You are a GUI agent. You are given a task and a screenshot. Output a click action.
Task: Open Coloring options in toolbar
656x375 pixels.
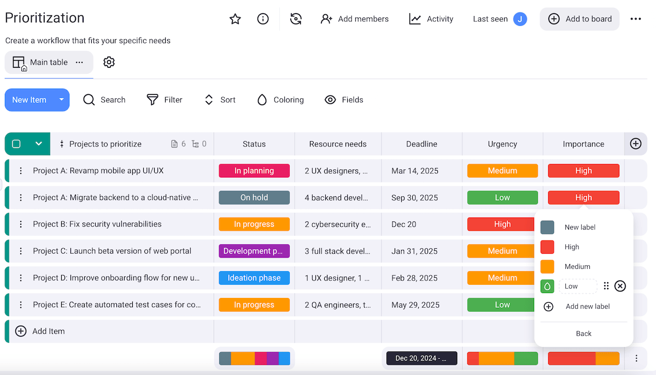click(x=280, y=100)
